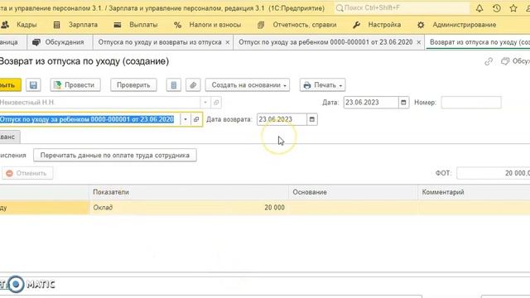The image size is (530, 298).
Task: Click the Проверить button
Action: coord(133,84)
